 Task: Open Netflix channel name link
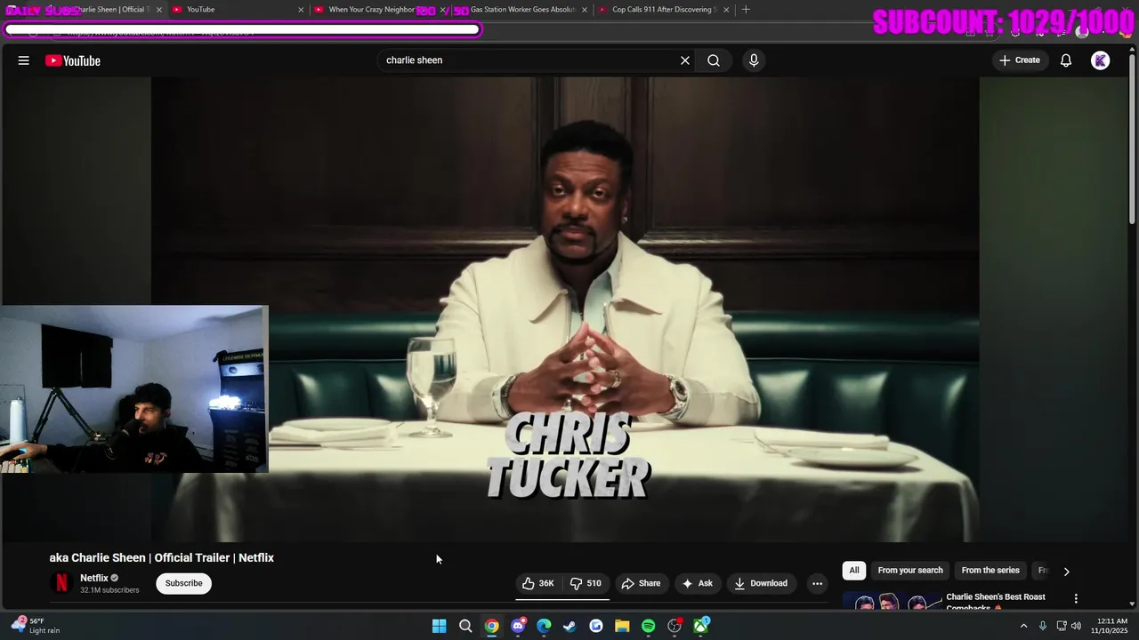(94, 578)
